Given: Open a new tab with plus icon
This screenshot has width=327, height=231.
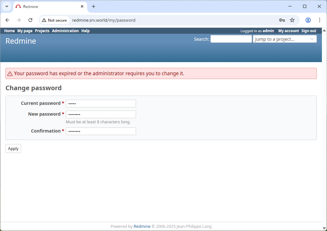Looking at the screenshot, I should [94, 6].
